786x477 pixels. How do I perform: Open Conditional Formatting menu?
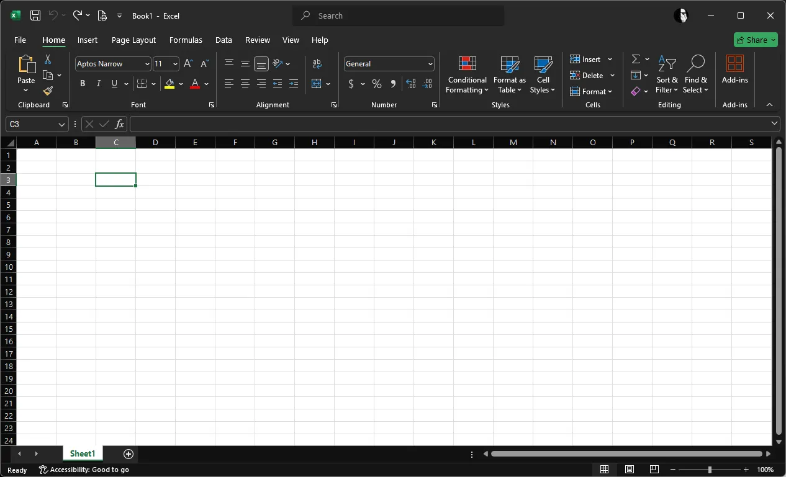(x=467, y=74)
